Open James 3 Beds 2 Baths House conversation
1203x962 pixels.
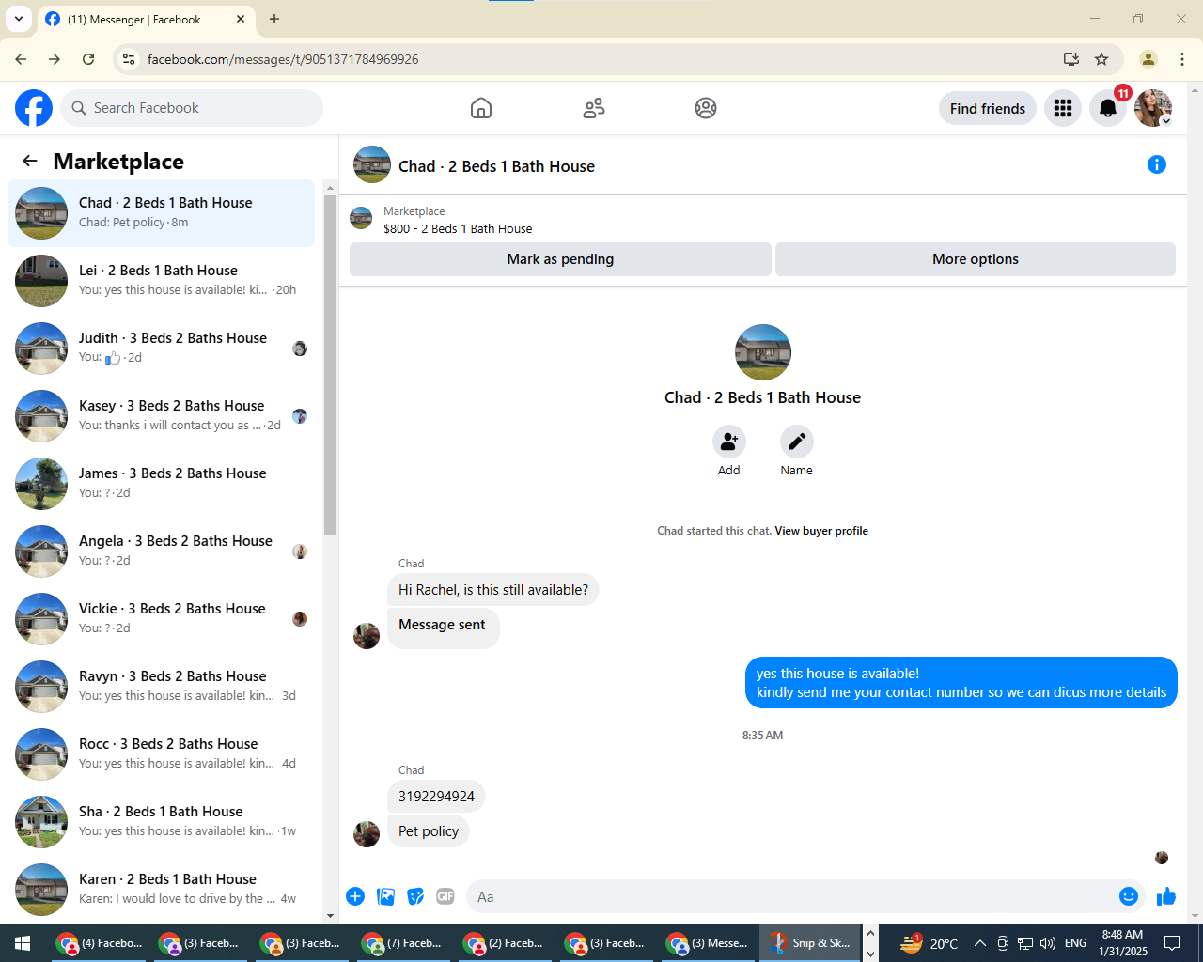(161, 484)
